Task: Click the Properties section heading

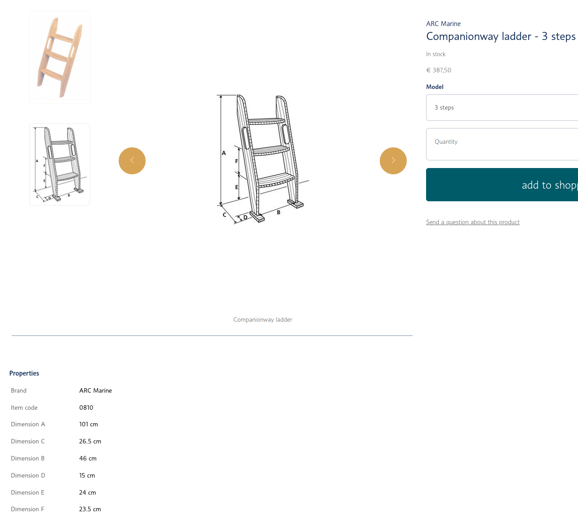Action: coord(24,373)
